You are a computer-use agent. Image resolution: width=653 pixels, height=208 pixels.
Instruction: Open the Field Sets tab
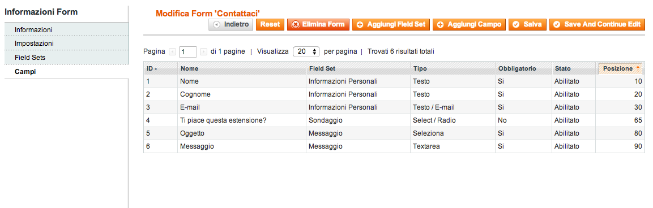point(67,58)
